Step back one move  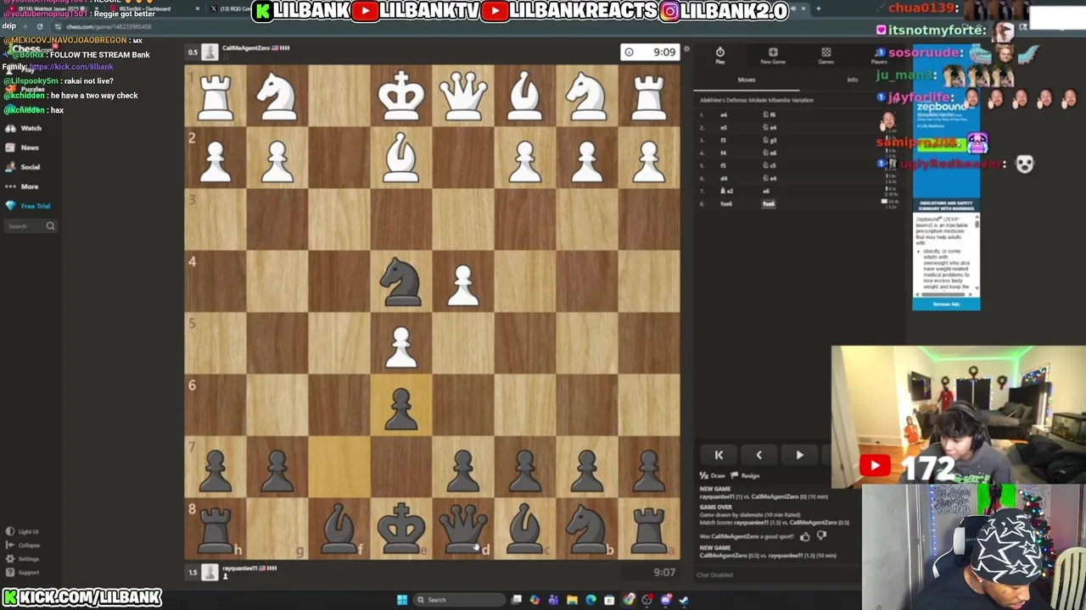tap(759, 455)
